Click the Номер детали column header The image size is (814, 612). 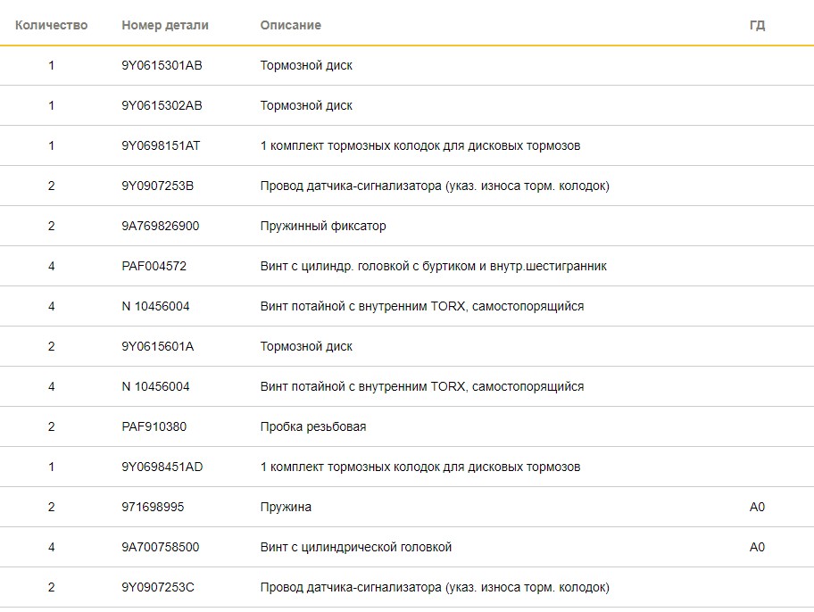point(165,25)
